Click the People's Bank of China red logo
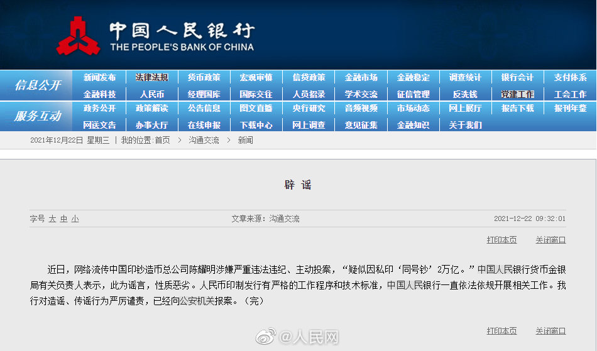 coord(78,36)
